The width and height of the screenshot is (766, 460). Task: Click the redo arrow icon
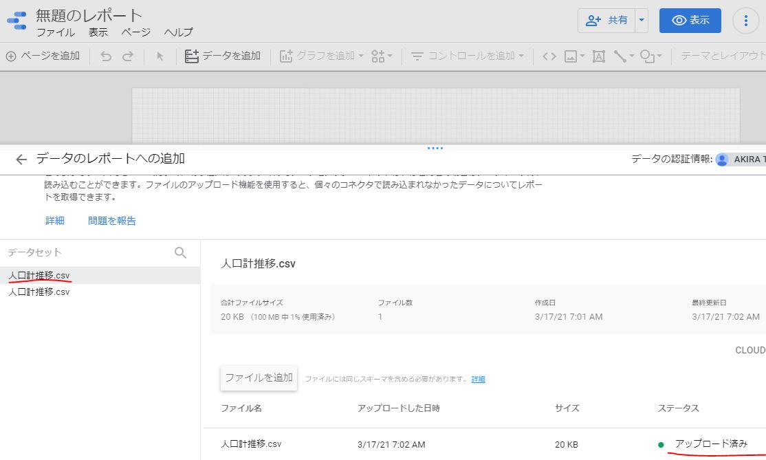(x=128, y=56)
